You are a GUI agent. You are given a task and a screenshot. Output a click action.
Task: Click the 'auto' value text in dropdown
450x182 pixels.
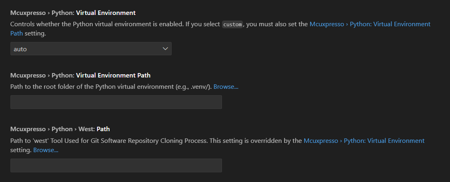click(x=21, y=49)
